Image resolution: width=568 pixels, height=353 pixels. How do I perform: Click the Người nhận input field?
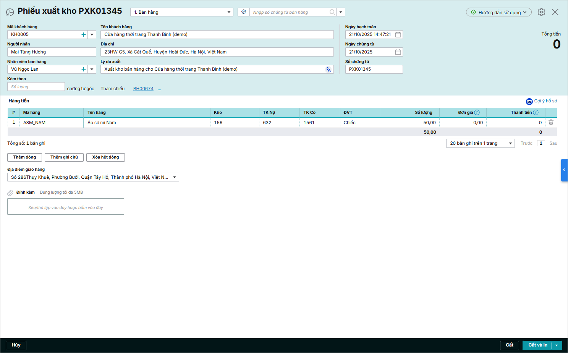point(52,52)
